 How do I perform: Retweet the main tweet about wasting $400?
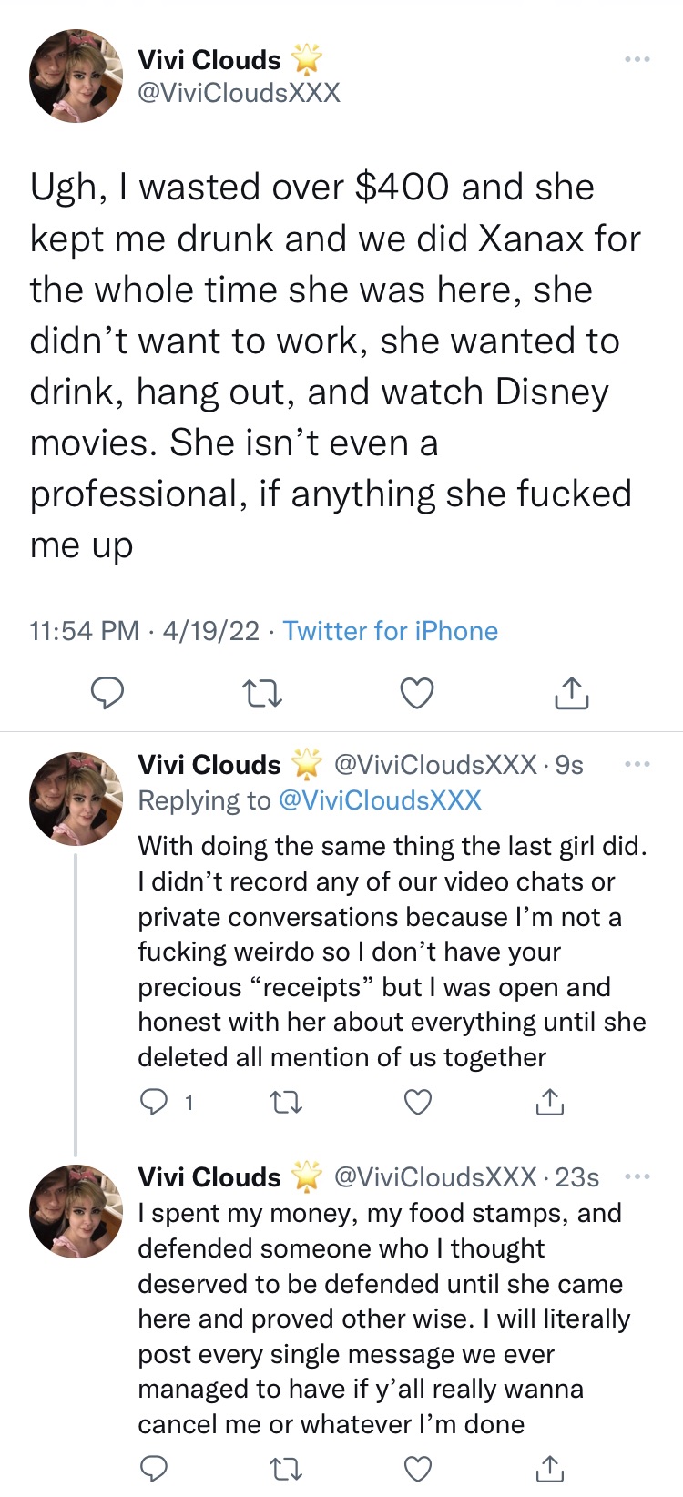[x=262, y=694]
